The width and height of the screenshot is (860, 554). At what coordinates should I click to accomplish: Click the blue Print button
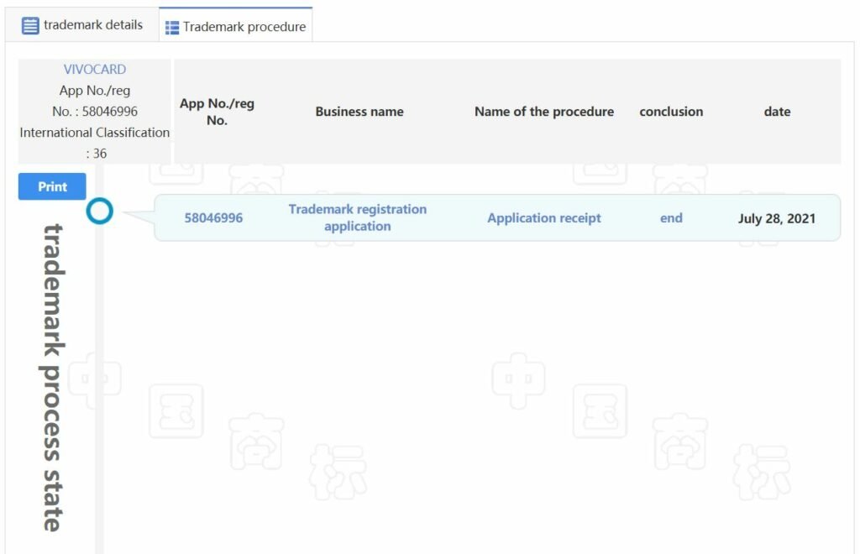coord(52,186)
